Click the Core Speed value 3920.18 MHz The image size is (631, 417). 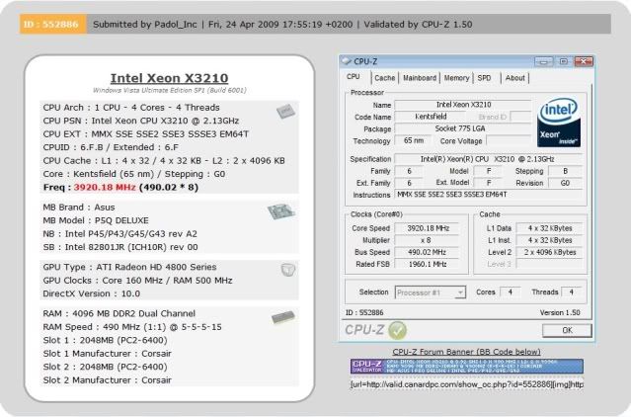pyautogui.click(x=428, y=228)
